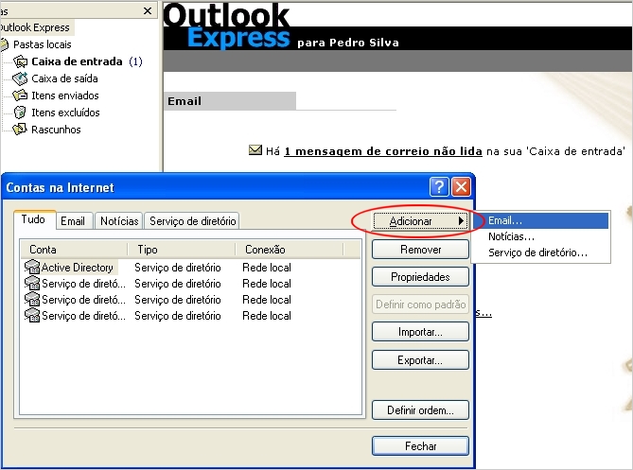This screenshot has height=470, width=633.
Task: Click the Itens enviados folder icon
Action: click(20, 96)
